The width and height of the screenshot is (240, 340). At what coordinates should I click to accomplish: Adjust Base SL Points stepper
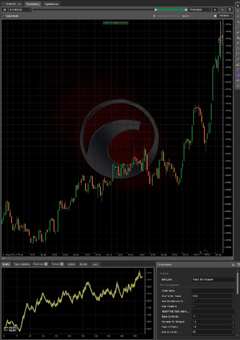coord(233,316)
